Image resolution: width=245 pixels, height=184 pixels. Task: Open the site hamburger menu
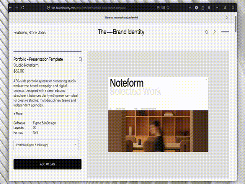(x=225, y=32)
